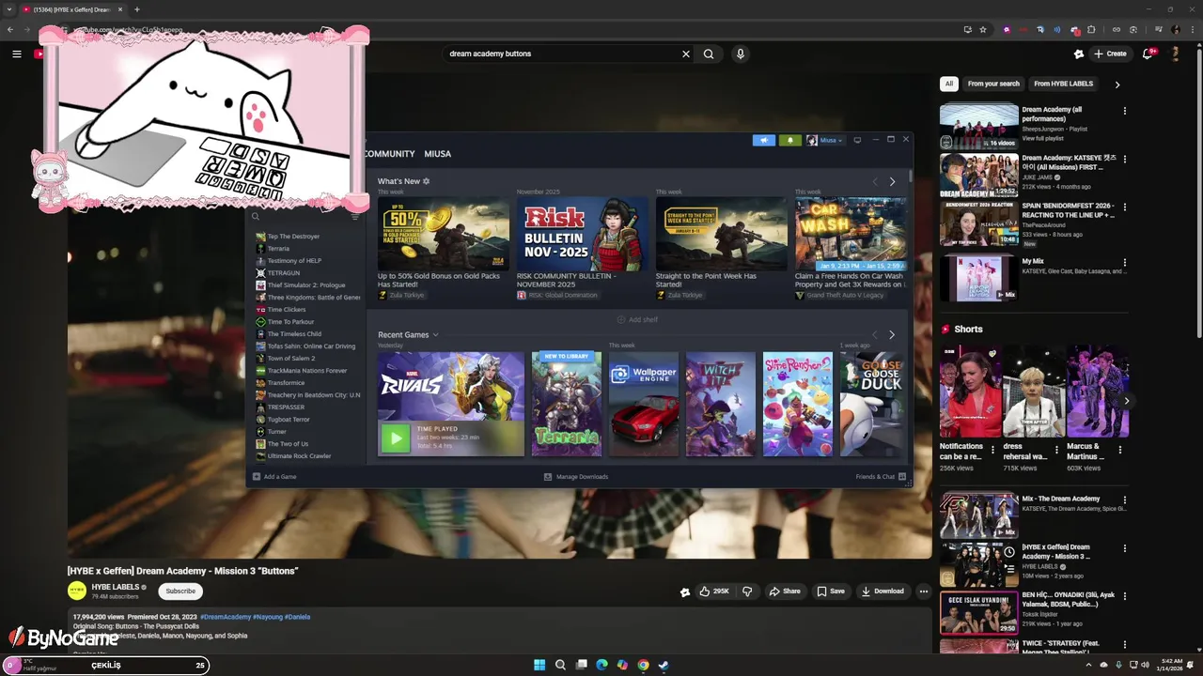This screenshot has height=676, width=1203.
Task: Open #Nayoung hashtag link
Action: [x=268, y=617]
